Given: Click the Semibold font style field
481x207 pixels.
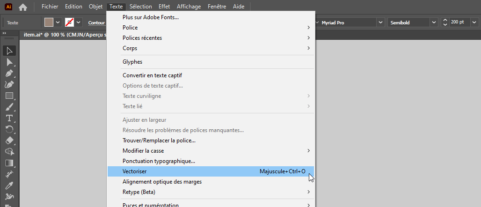Looking at the screenshot, I should tap(408, 22).
